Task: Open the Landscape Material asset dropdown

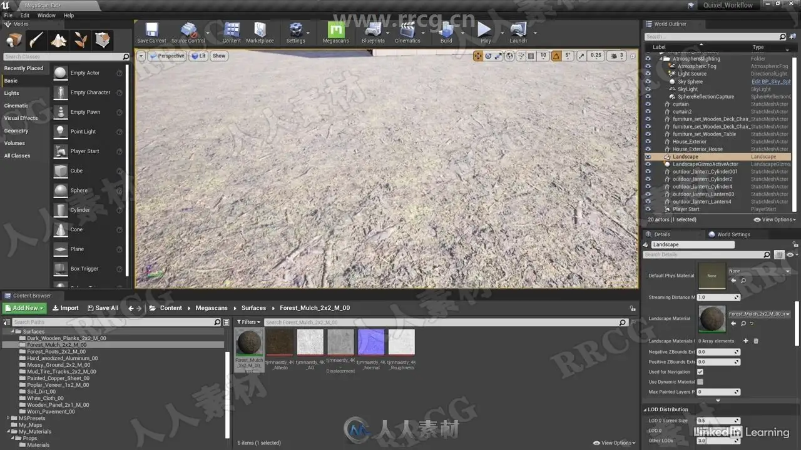Action: (x=759, y=314)
